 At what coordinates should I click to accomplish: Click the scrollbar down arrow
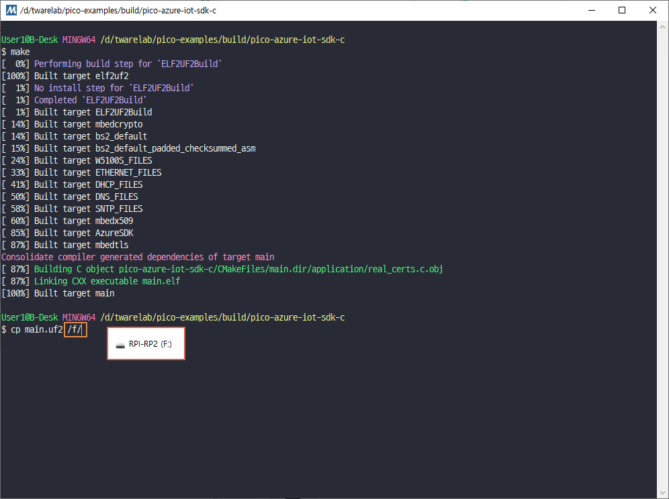coord(662,493)
